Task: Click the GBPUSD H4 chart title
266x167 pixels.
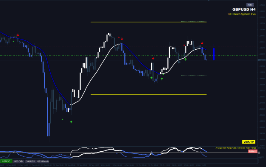Action: point(244,9)
